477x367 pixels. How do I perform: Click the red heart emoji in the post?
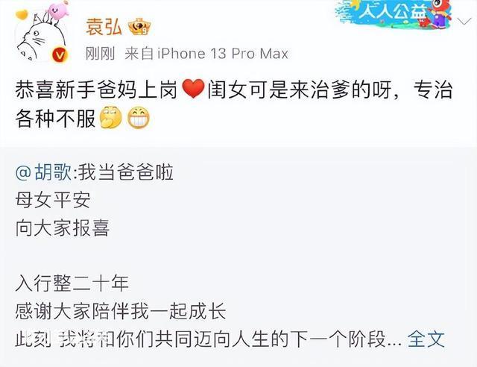pyautogui.click(x=193, y=89)
